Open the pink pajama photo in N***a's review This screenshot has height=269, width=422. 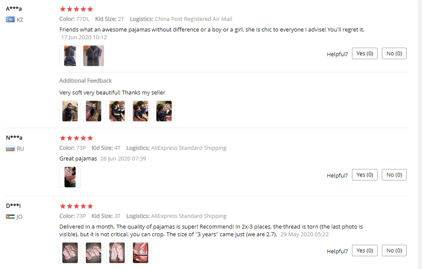tap(70, 177)
